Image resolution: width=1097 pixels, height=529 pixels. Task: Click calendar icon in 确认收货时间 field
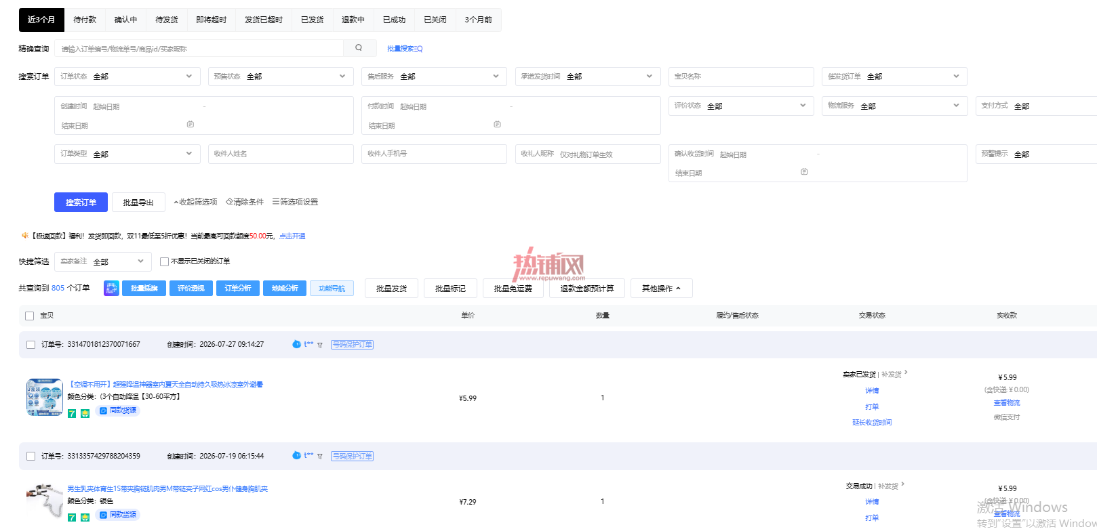pyautogui.click(x=804, y=172)
